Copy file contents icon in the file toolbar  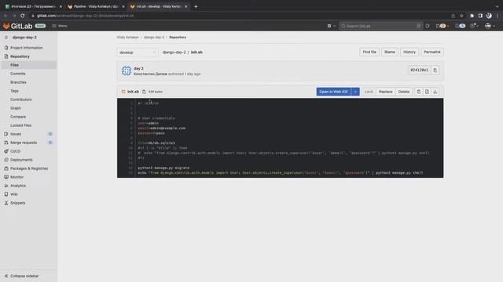point(419,92)
